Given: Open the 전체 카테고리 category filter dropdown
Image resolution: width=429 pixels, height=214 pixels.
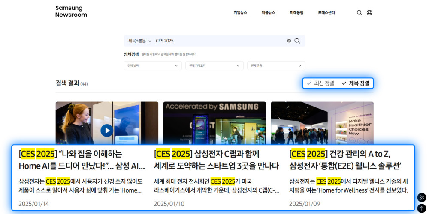Looking at the screenshot, I should click(213, 66).
